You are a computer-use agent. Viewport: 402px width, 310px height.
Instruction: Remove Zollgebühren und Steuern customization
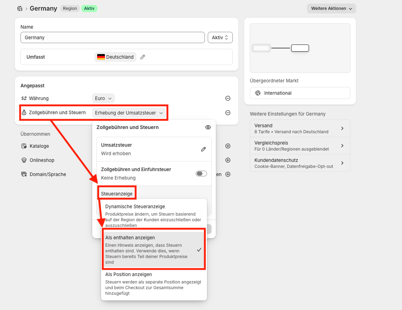228,113
